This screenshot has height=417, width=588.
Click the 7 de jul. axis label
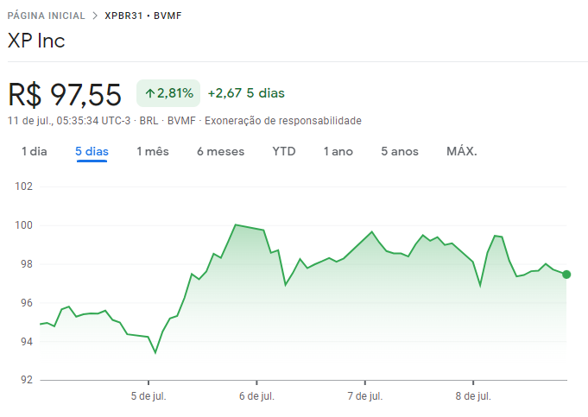click(365, 396)
